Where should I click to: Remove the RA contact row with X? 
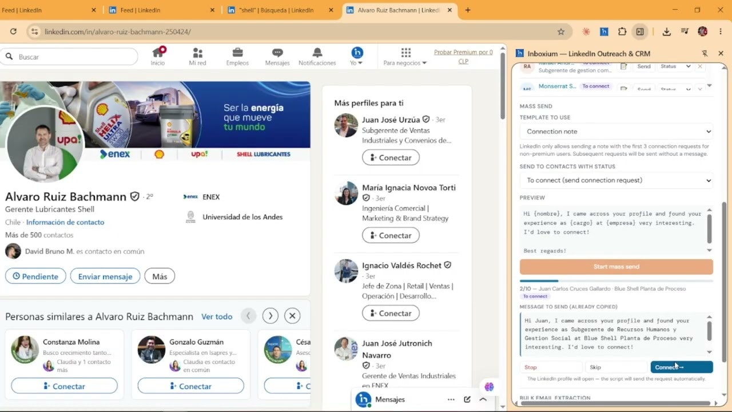click(700, 66)
